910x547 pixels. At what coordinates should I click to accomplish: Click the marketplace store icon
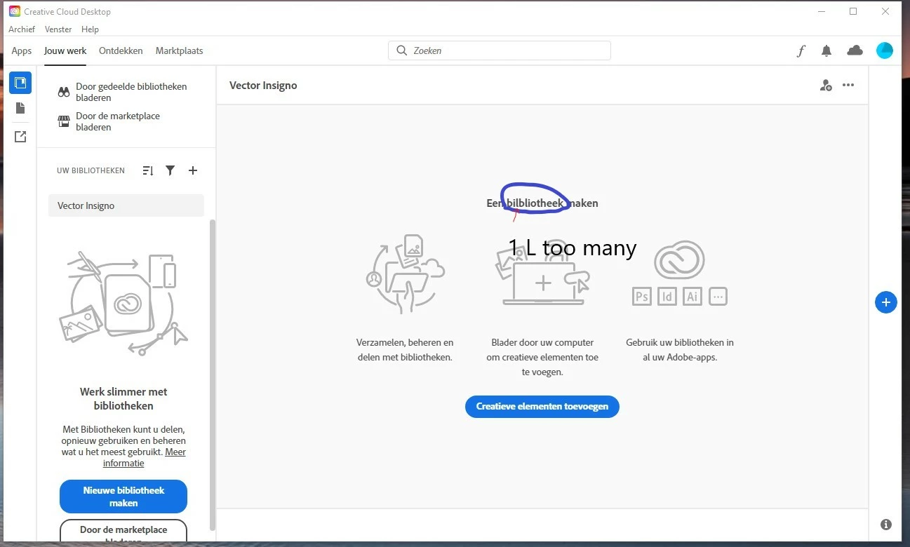64,121
